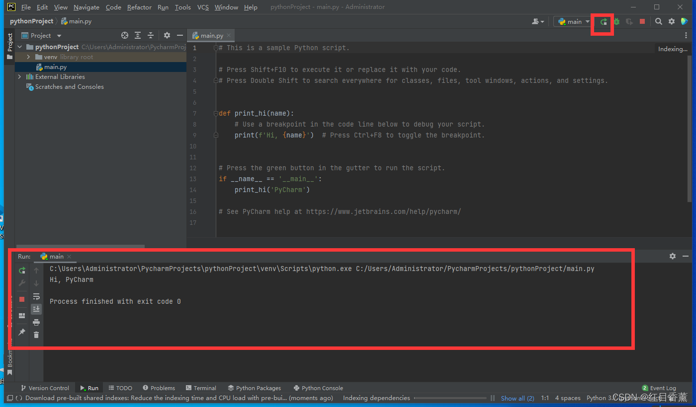Hide the Run tool window
Screen dimensions: 696x407
pyautogui.click(x=686, y=256)
